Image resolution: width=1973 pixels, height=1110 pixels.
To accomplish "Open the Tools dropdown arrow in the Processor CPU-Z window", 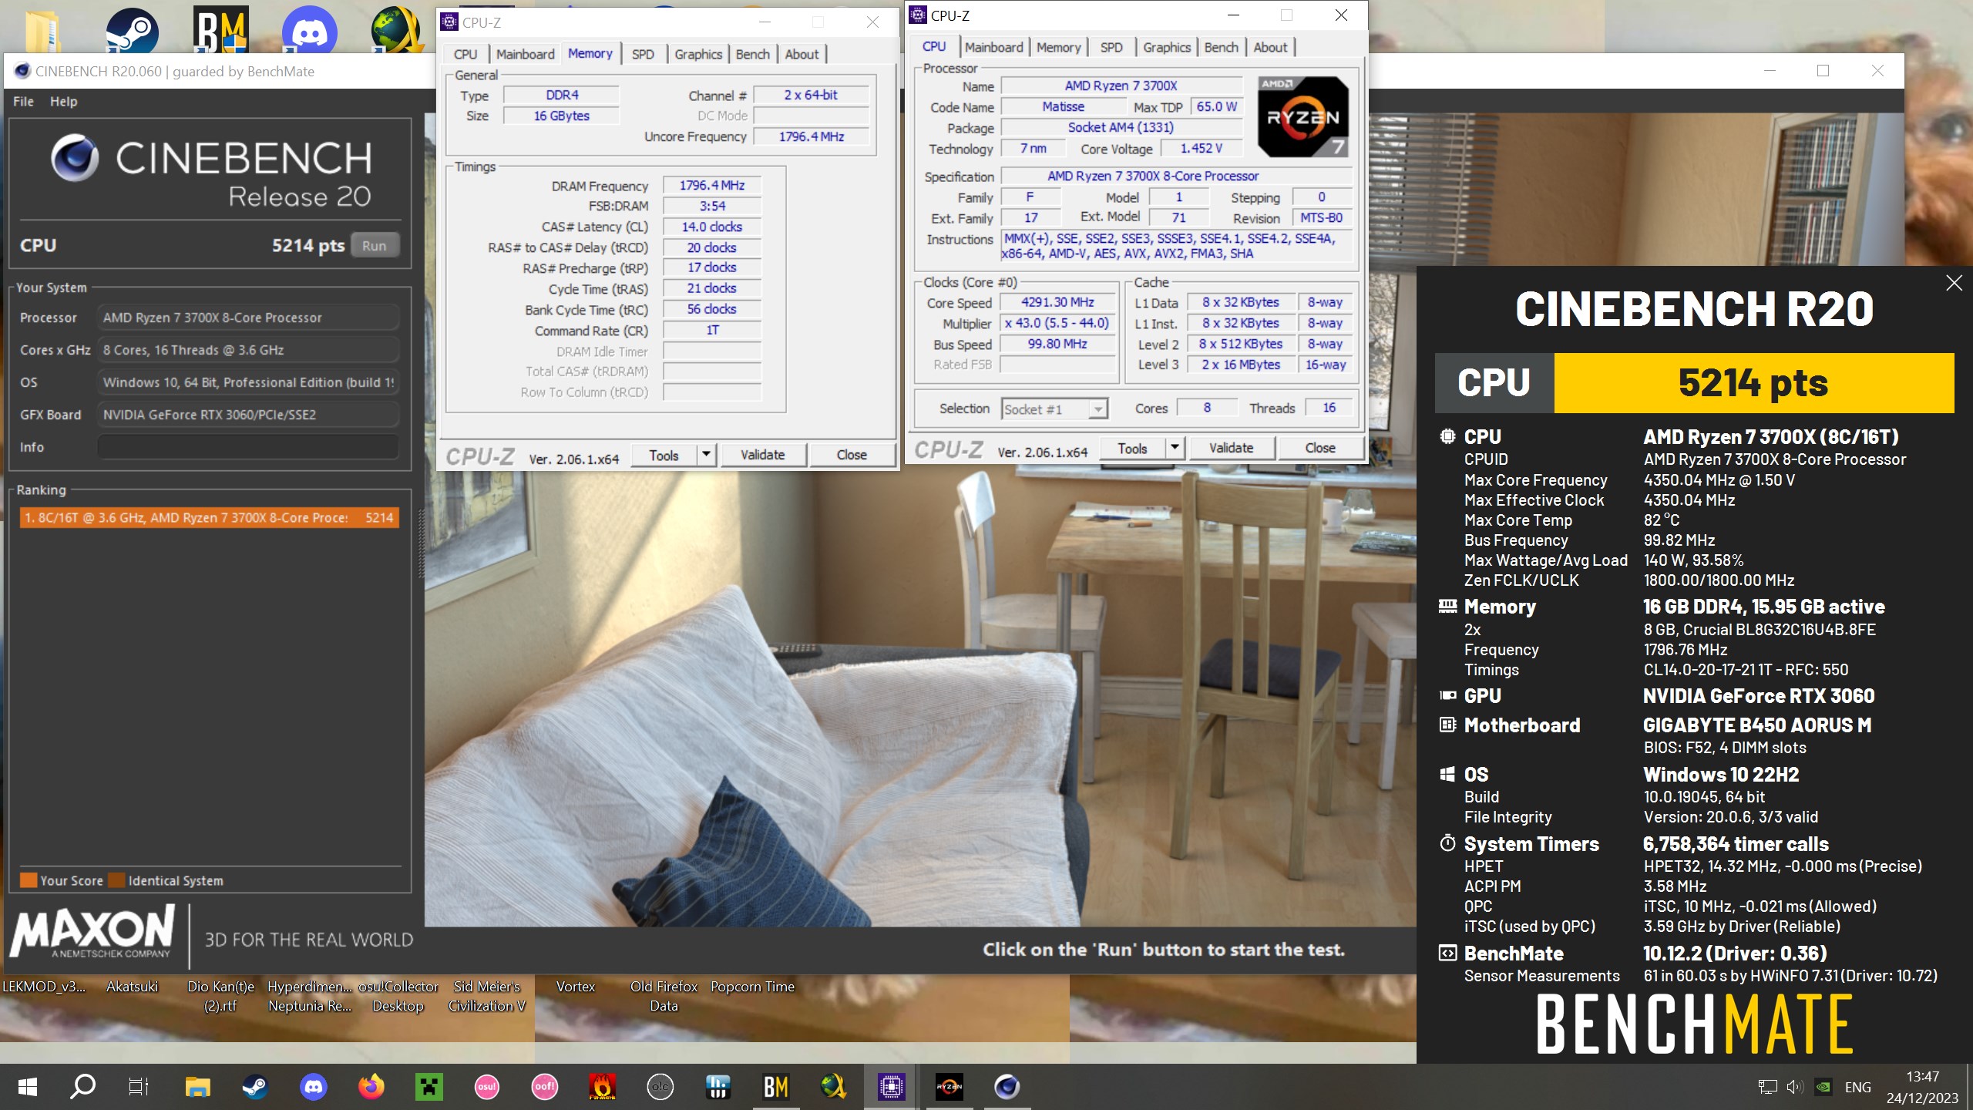I will click(1175, 448).
